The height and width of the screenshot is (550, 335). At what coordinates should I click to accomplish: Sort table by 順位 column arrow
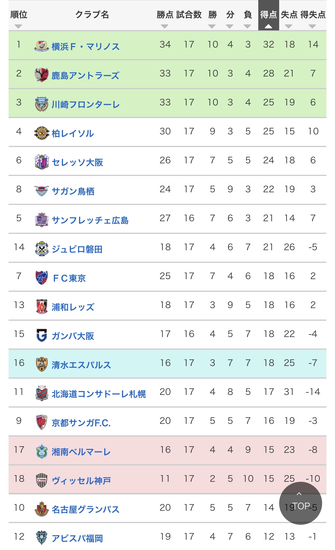(18, 26)
